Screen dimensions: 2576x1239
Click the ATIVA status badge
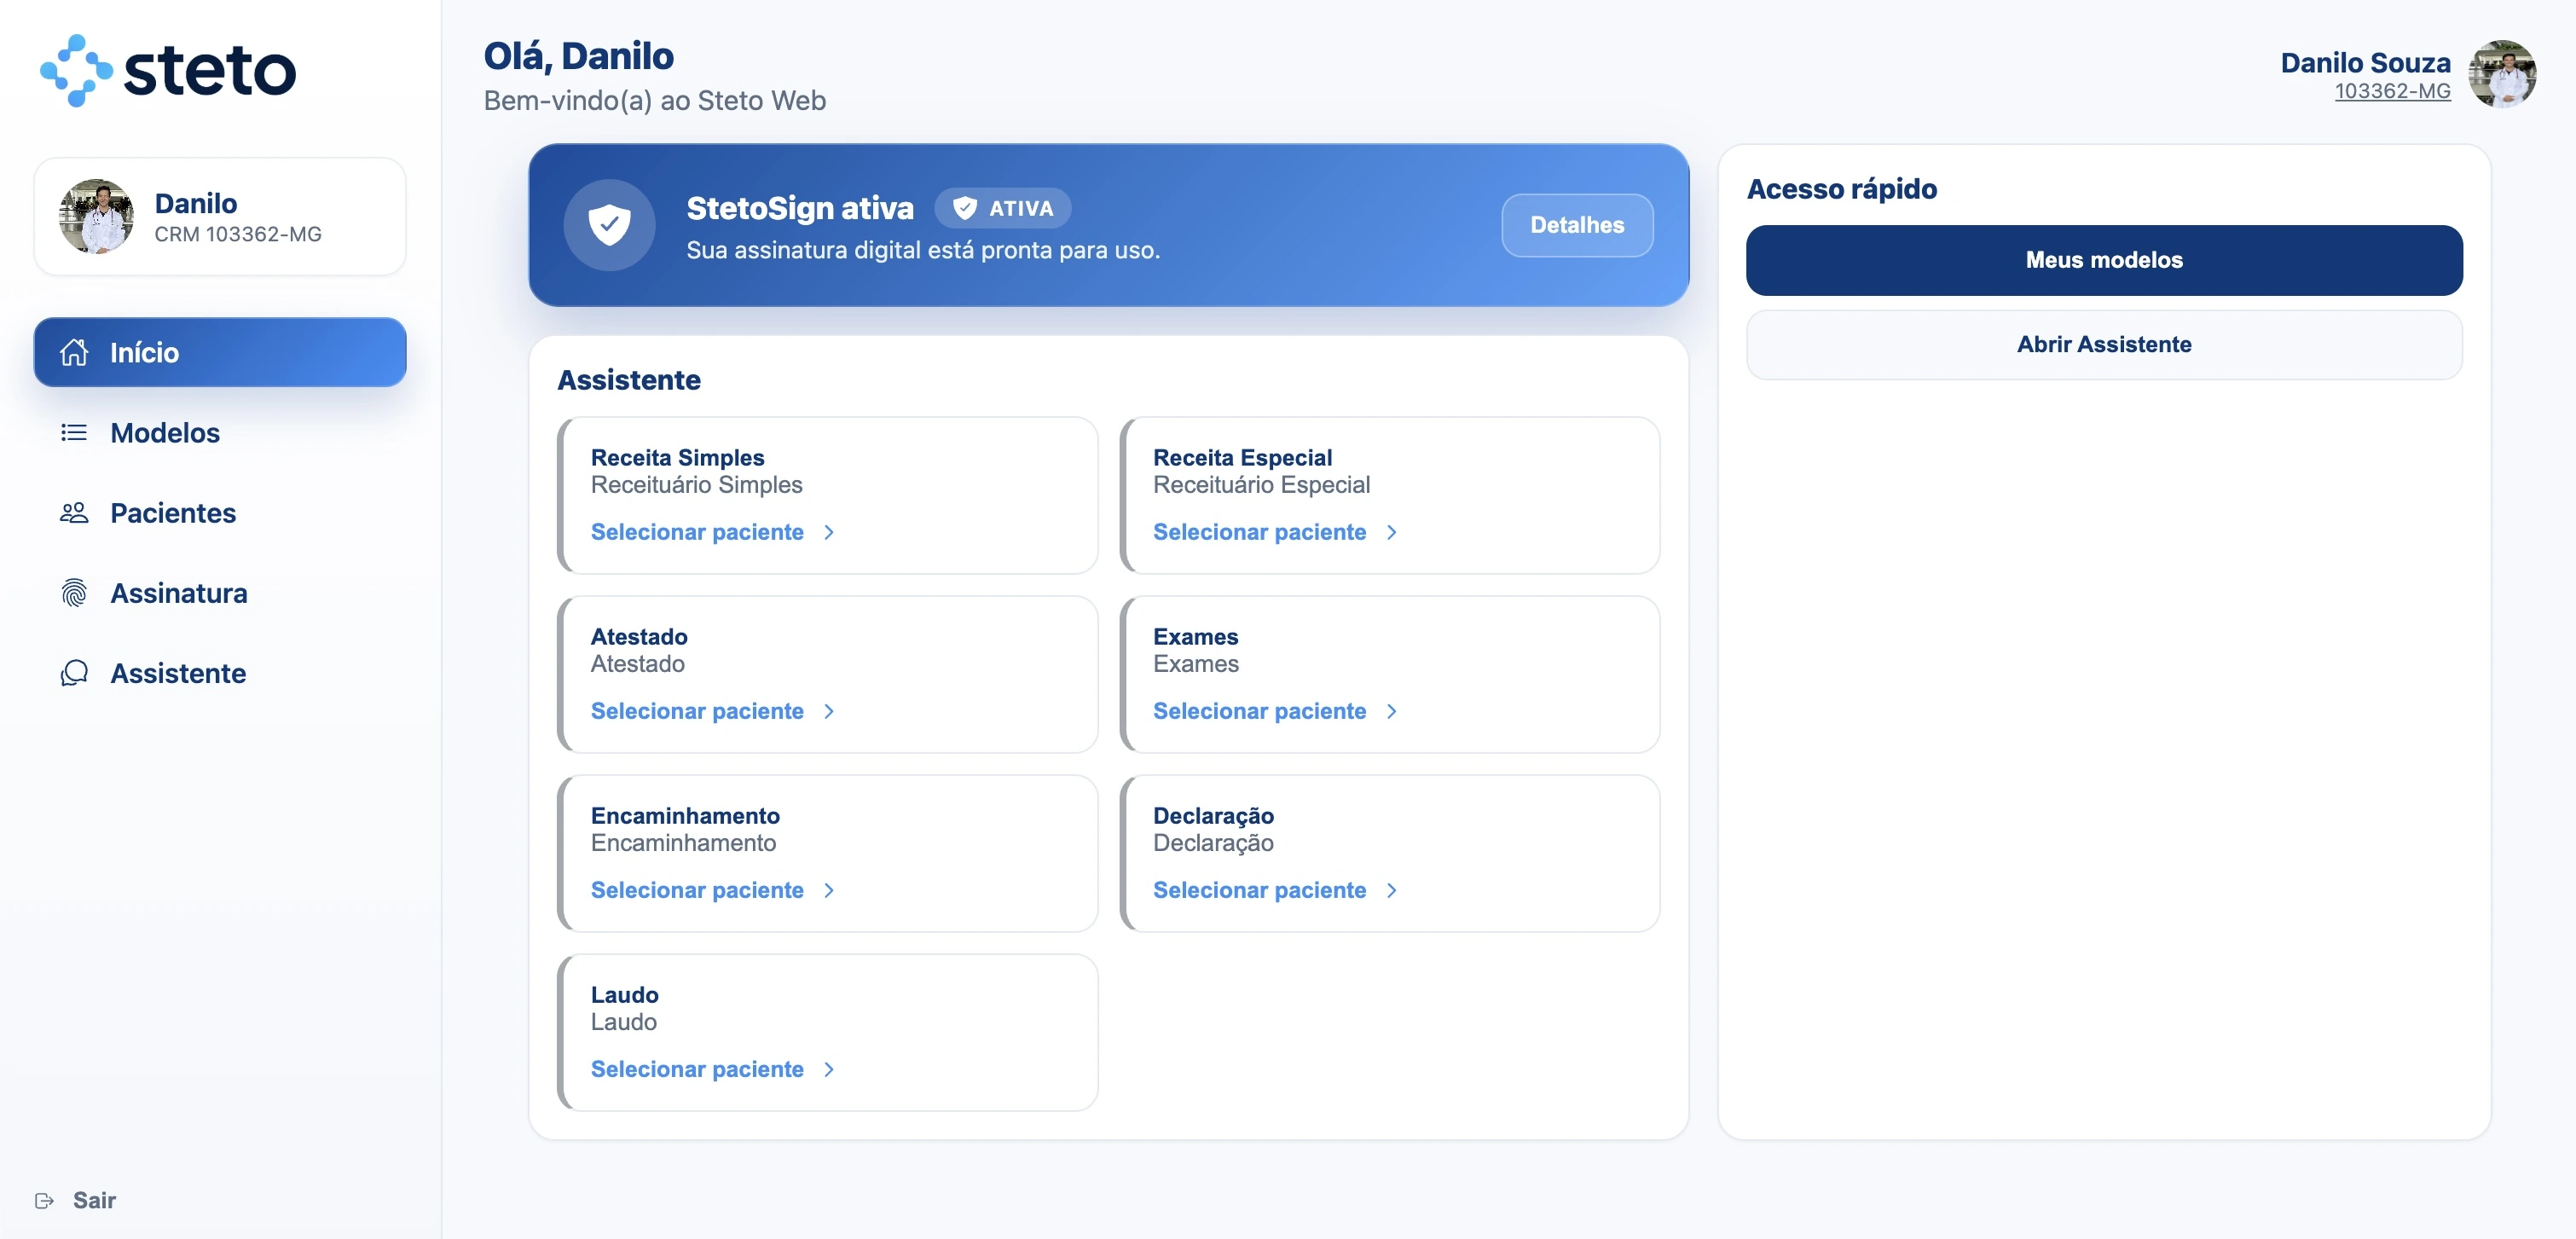1002,208
